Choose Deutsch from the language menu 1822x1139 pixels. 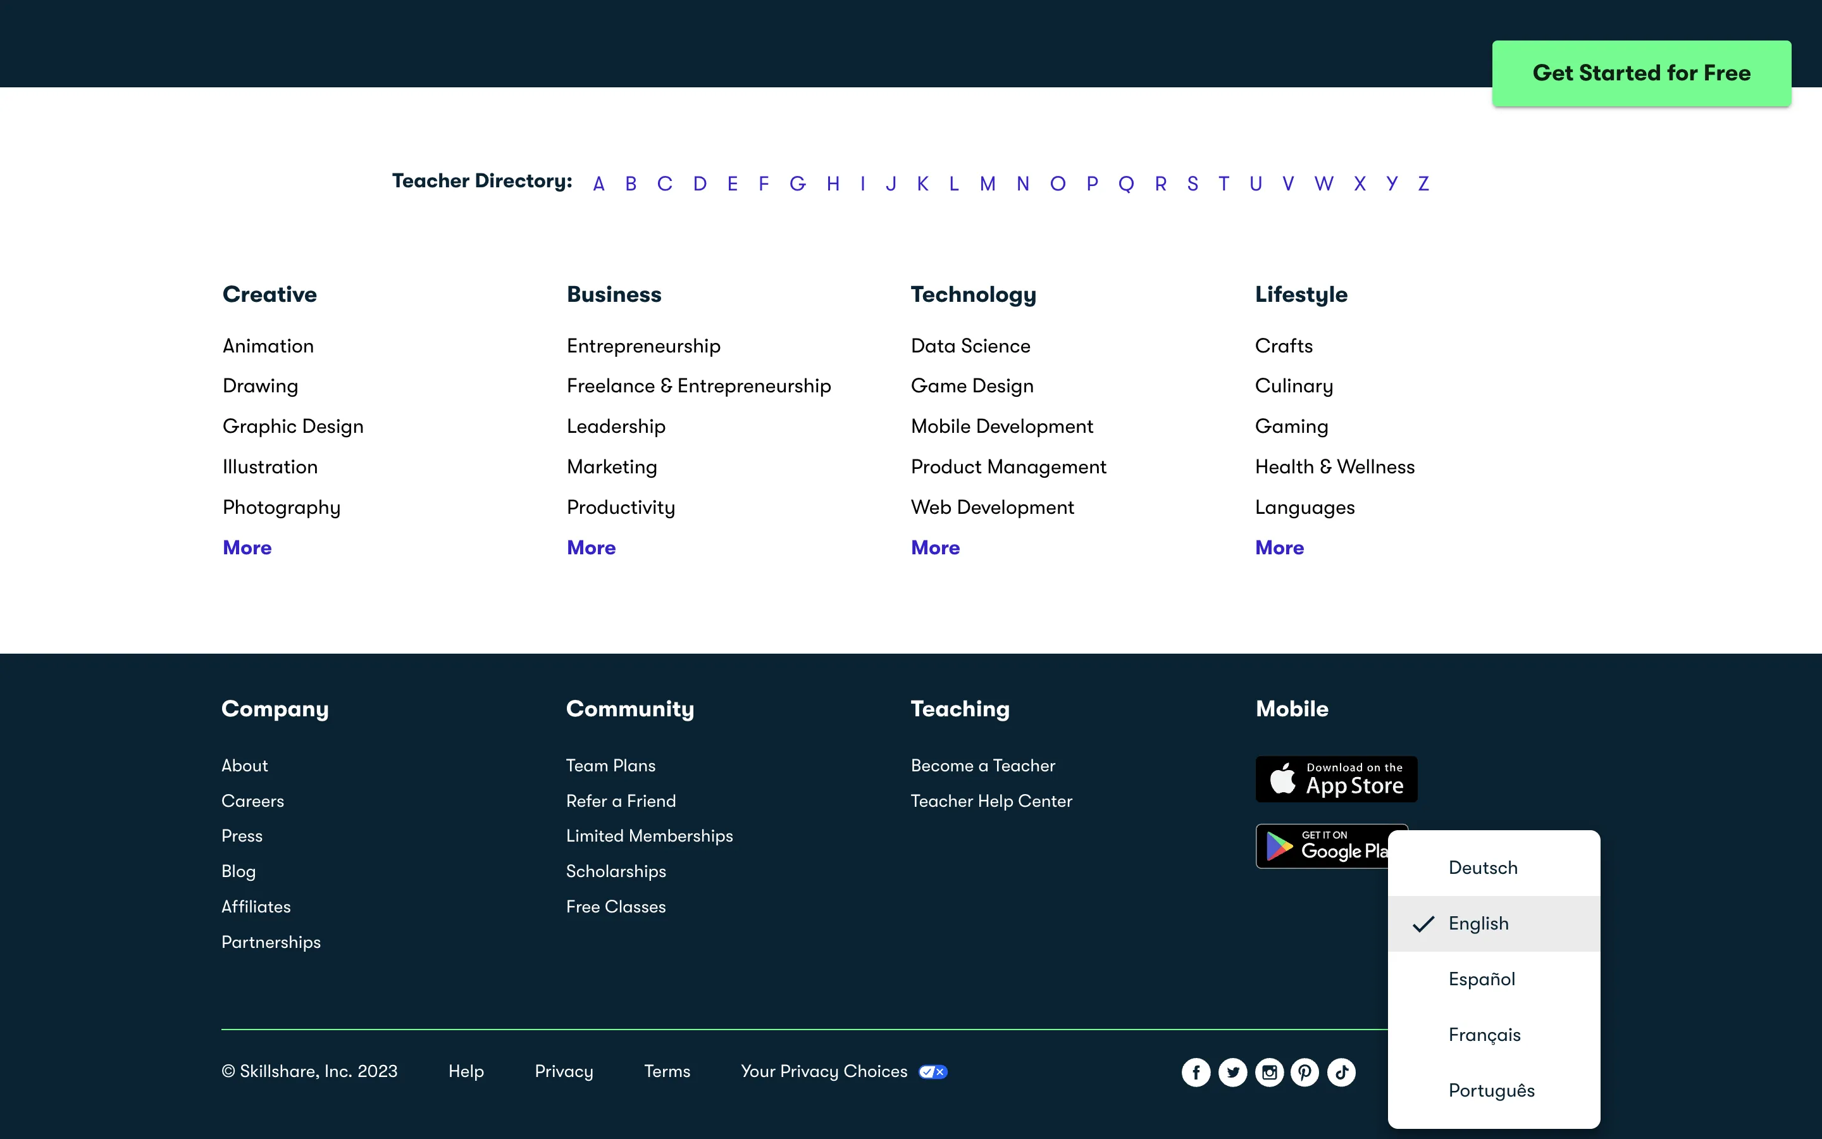1482,868
